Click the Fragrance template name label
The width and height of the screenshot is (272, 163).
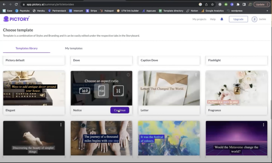tap(214, 110)
